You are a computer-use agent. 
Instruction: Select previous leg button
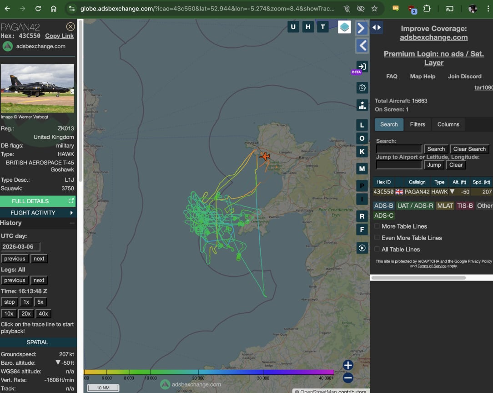pos(15,281)
